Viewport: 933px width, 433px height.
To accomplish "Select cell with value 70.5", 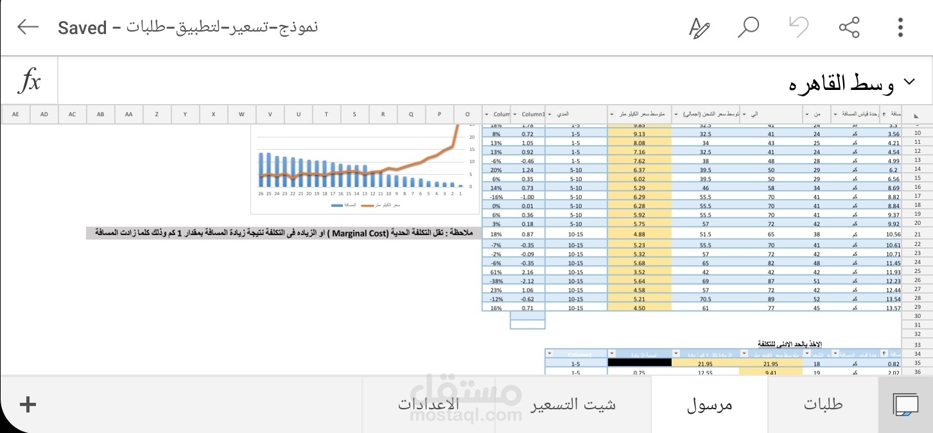I will click(705, 299).
